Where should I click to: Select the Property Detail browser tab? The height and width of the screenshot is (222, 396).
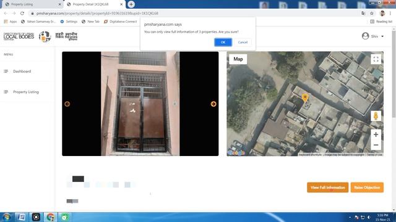point(94,4)
